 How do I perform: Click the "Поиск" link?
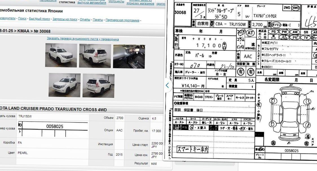[22, 18]
